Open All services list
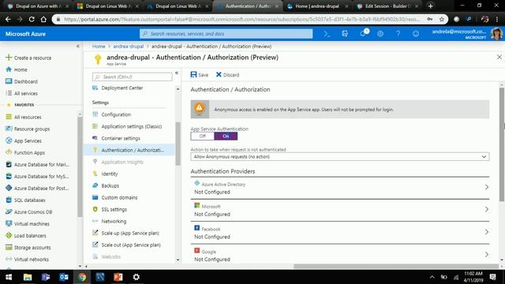 click(25, 93)
